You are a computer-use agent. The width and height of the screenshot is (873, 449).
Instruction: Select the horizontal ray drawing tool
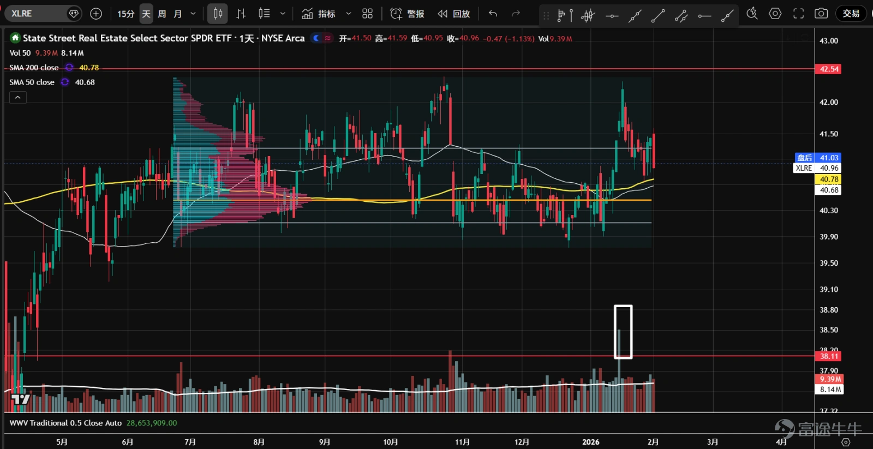(x=704, y=15)
